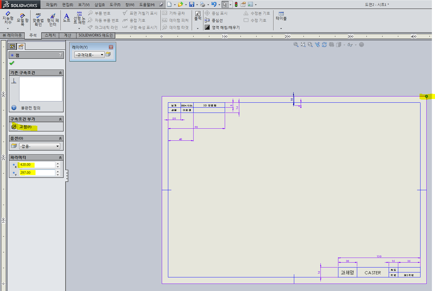The width and height of the screenshot is (435, 291).
Task: Undo the last action
Action: coord(214,4)
